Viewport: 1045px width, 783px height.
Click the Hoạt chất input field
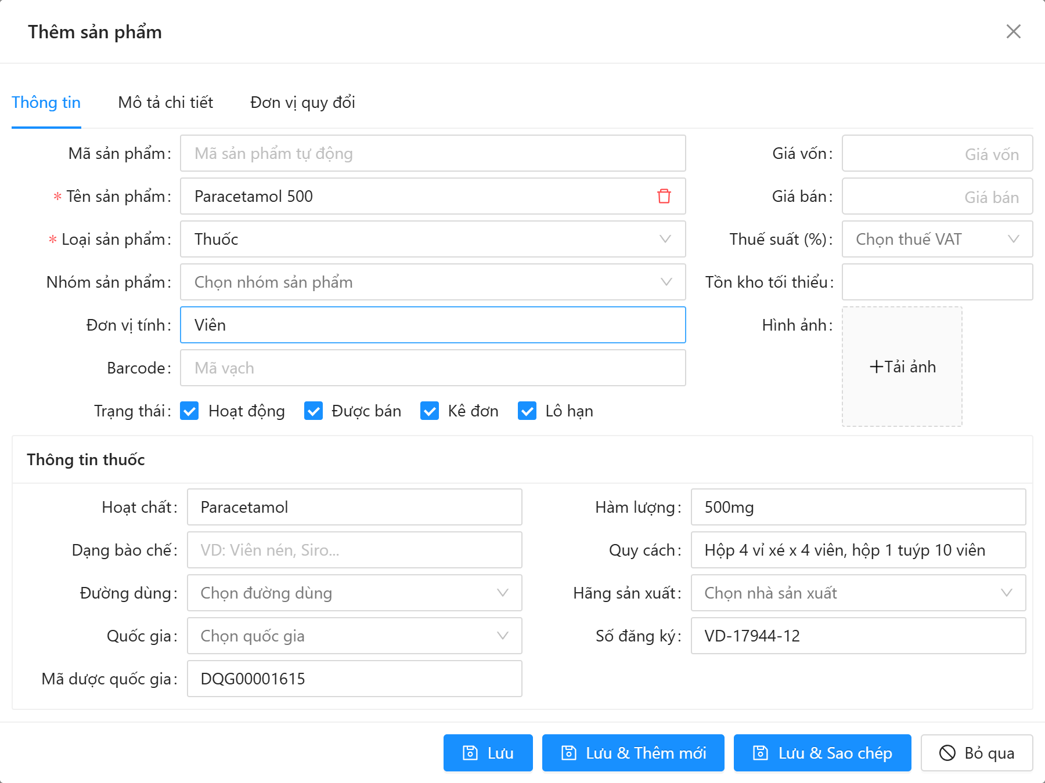click(x=354, y=507)
